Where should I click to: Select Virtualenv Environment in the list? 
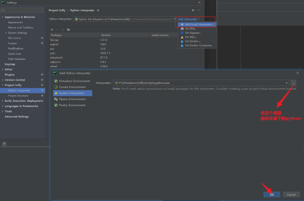point(72,81)
